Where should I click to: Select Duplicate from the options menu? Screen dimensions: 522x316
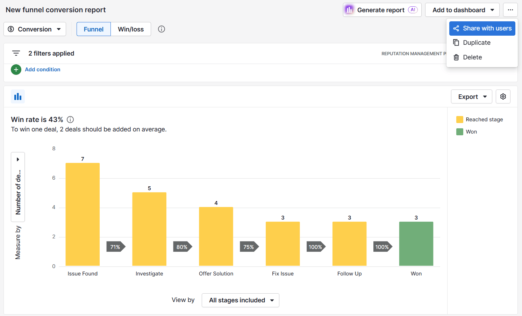point(476,42)
